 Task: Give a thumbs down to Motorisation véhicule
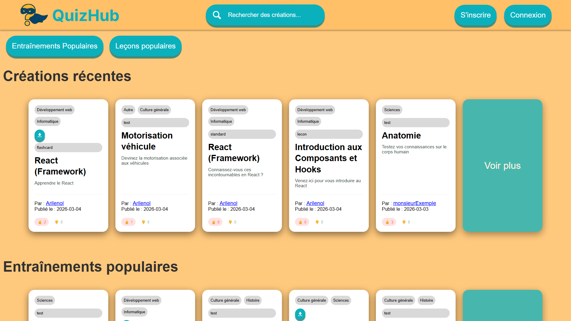point(145,222)
